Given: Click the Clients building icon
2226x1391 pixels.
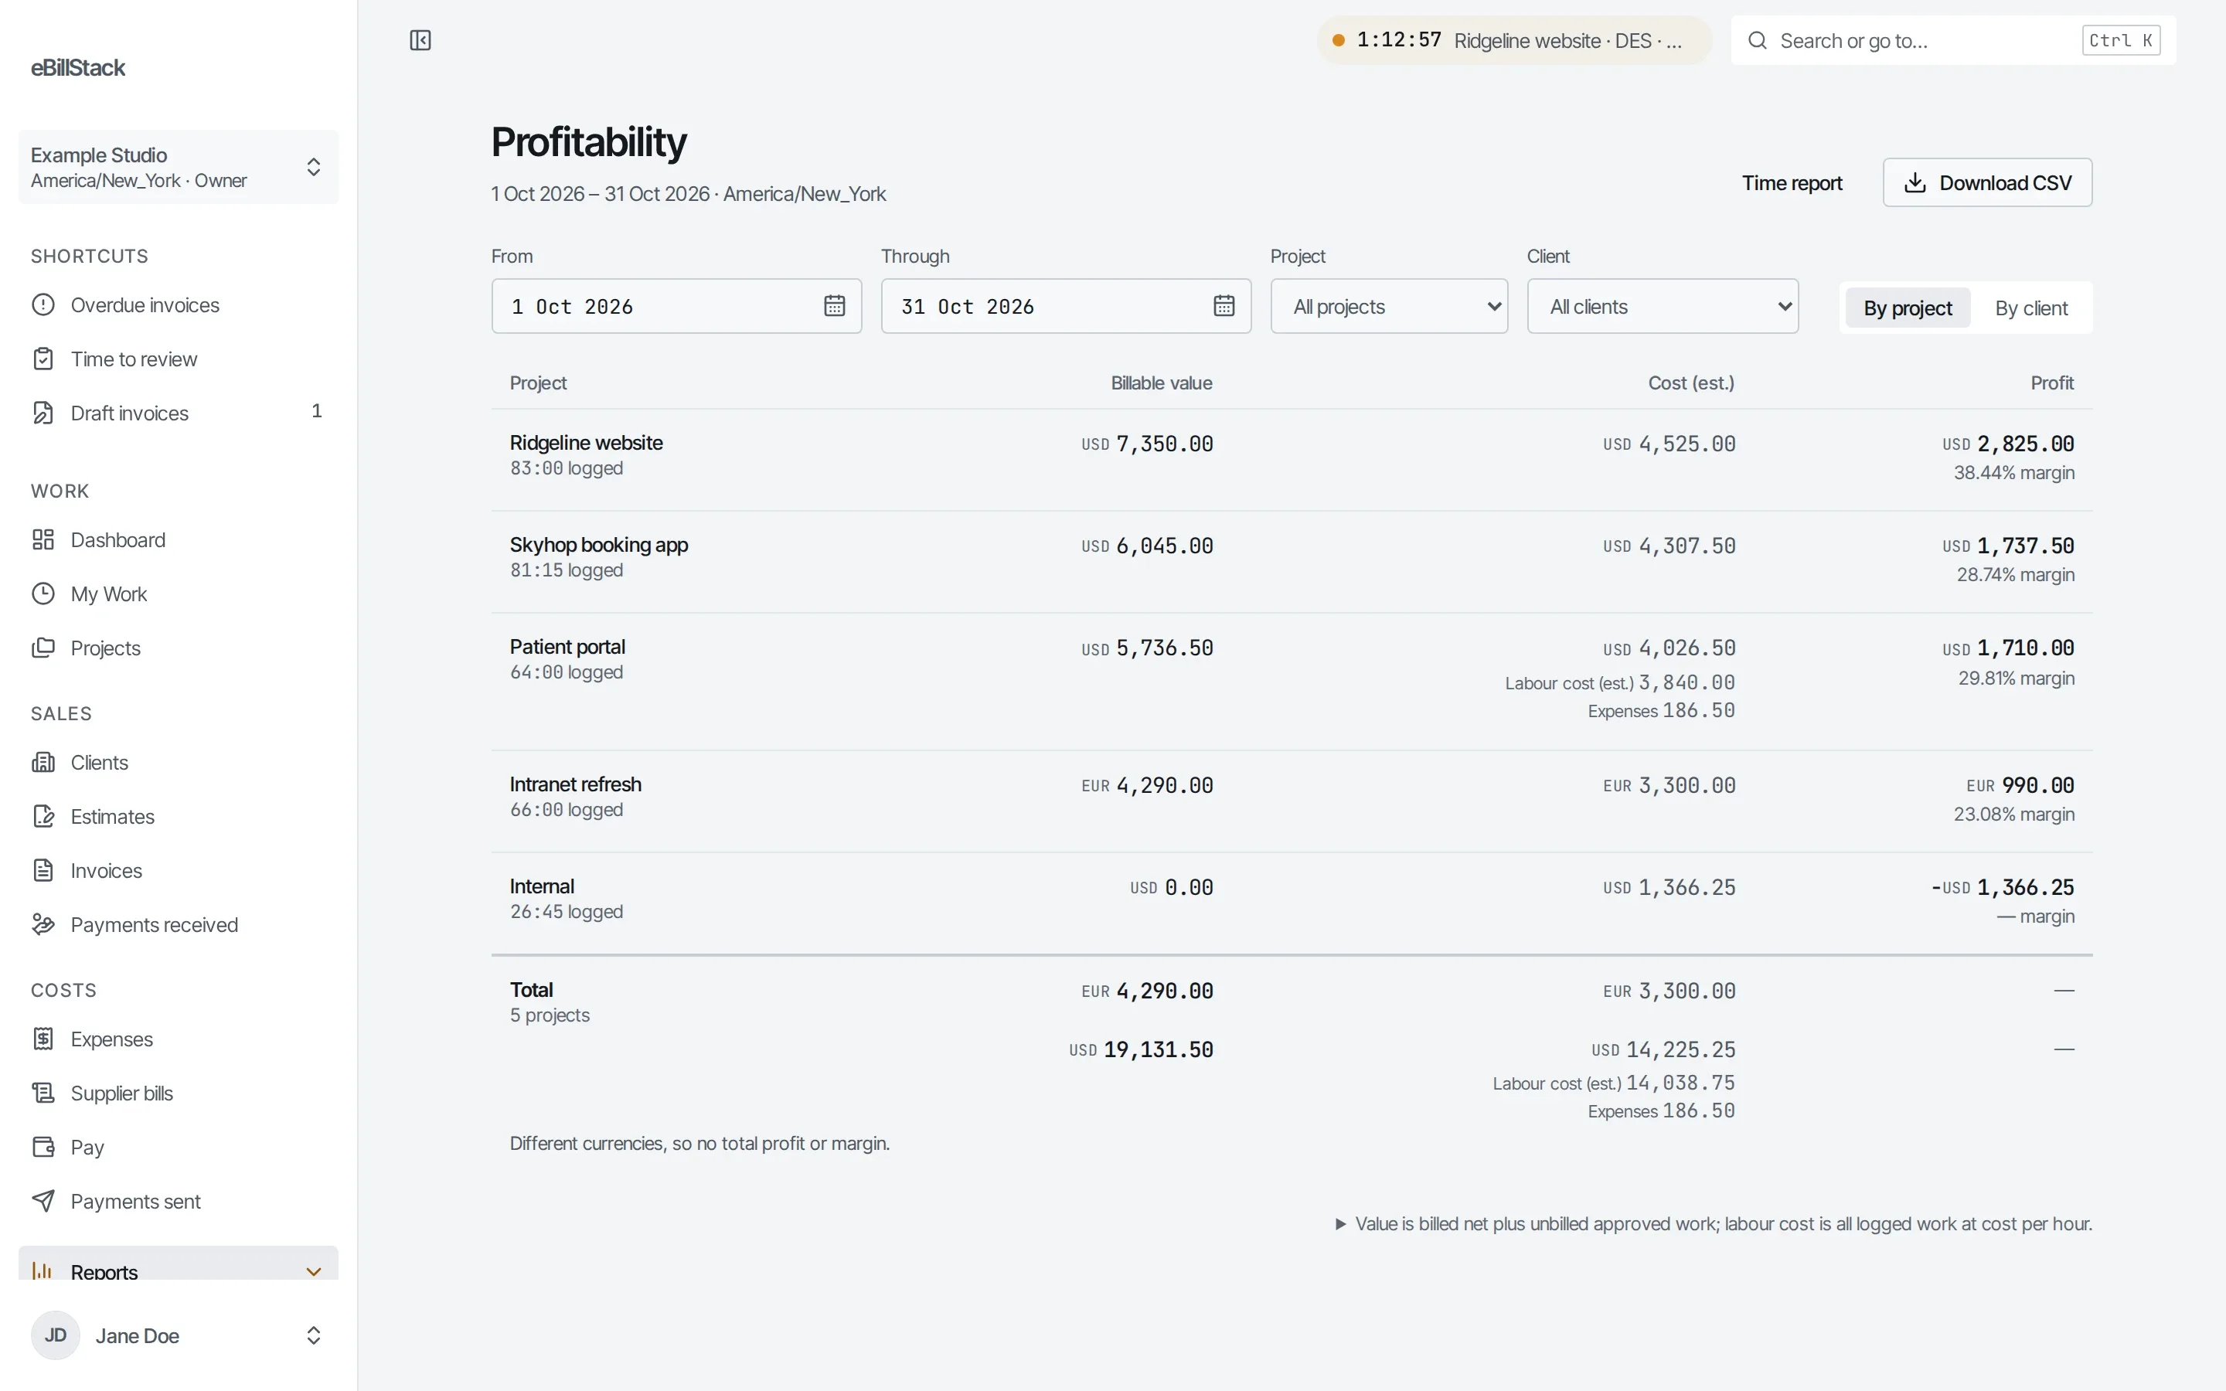Looking at the screenshot, I should coord(43,762).
